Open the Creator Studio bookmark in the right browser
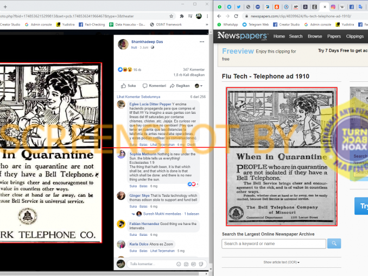 coord(287,24)
